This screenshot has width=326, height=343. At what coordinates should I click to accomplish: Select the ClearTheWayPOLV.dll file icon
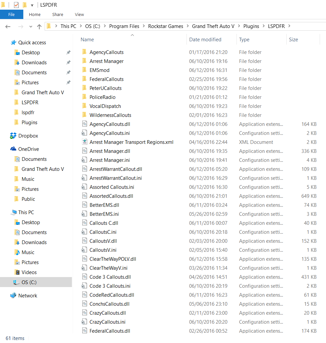point(85,259)
